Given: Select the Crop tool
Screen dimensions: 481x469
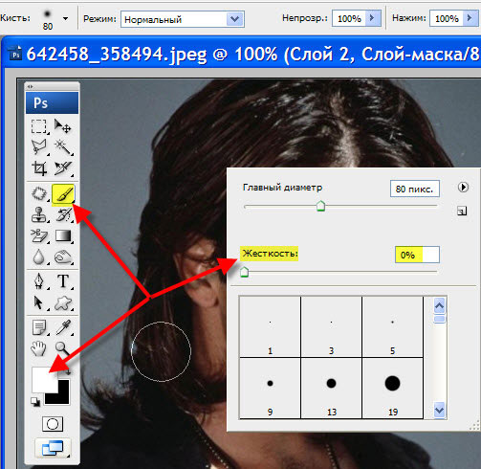Looking at the screenshot, I should [39, 168].
